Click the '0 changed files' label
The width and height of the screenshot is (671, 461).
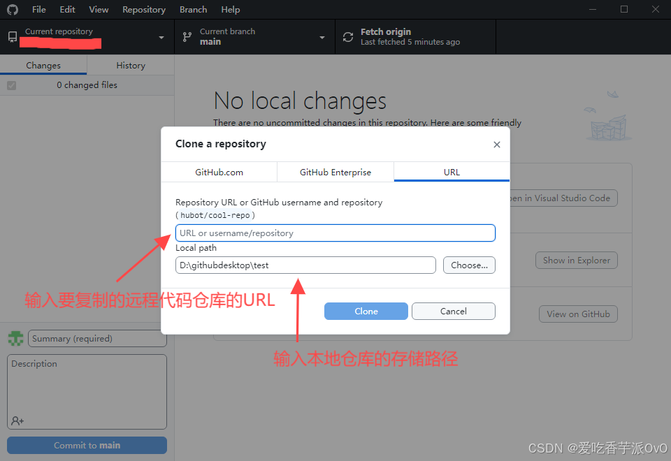click(x=87, y=85)
